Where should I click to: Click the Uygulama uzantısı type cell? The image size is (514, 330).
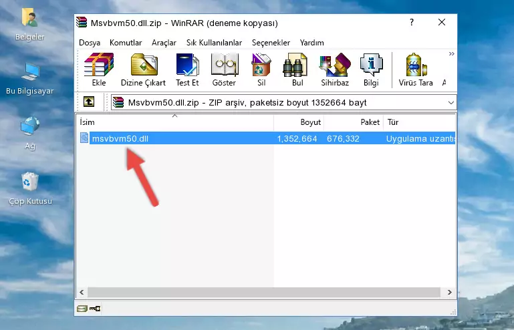click(x=420, y=139)
